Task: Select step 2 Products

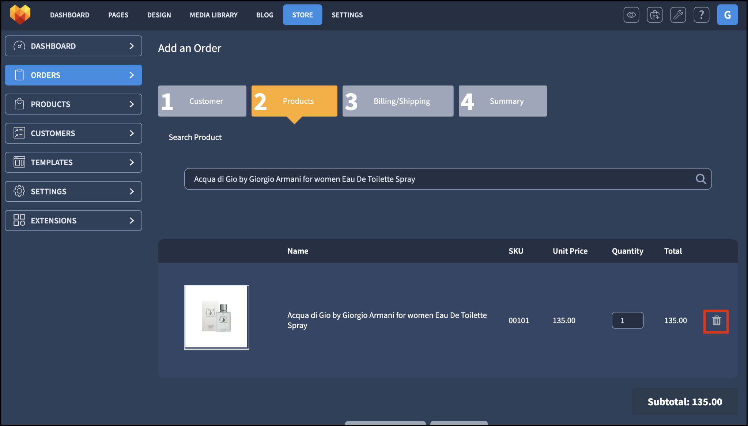Action: pos(294,101)
